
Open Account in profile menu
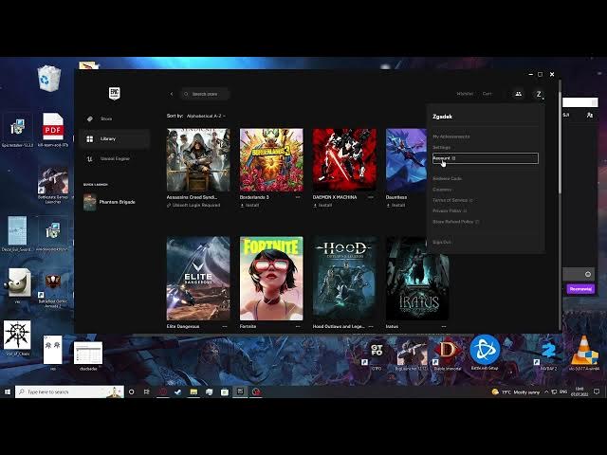[x=485, y=158]
